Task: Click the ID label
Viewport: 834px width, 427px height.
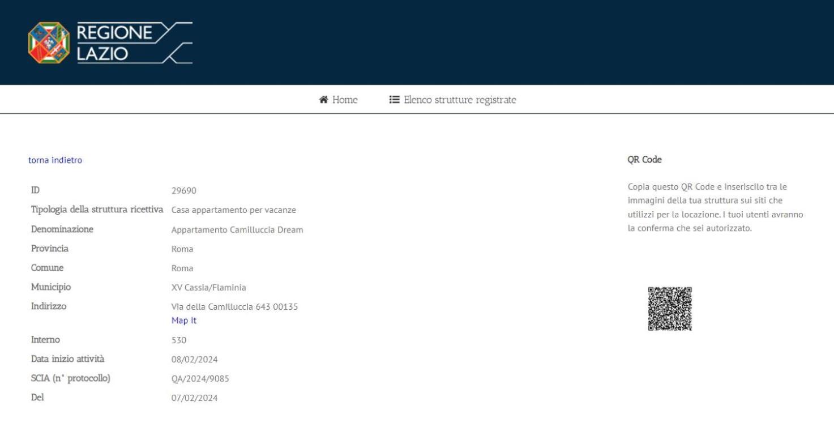Action: click(35, 190)
